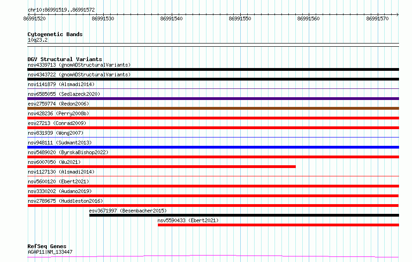Click the 10q23.2 band label
Viewport: 412px width, 262px height.
click(37, 40)
